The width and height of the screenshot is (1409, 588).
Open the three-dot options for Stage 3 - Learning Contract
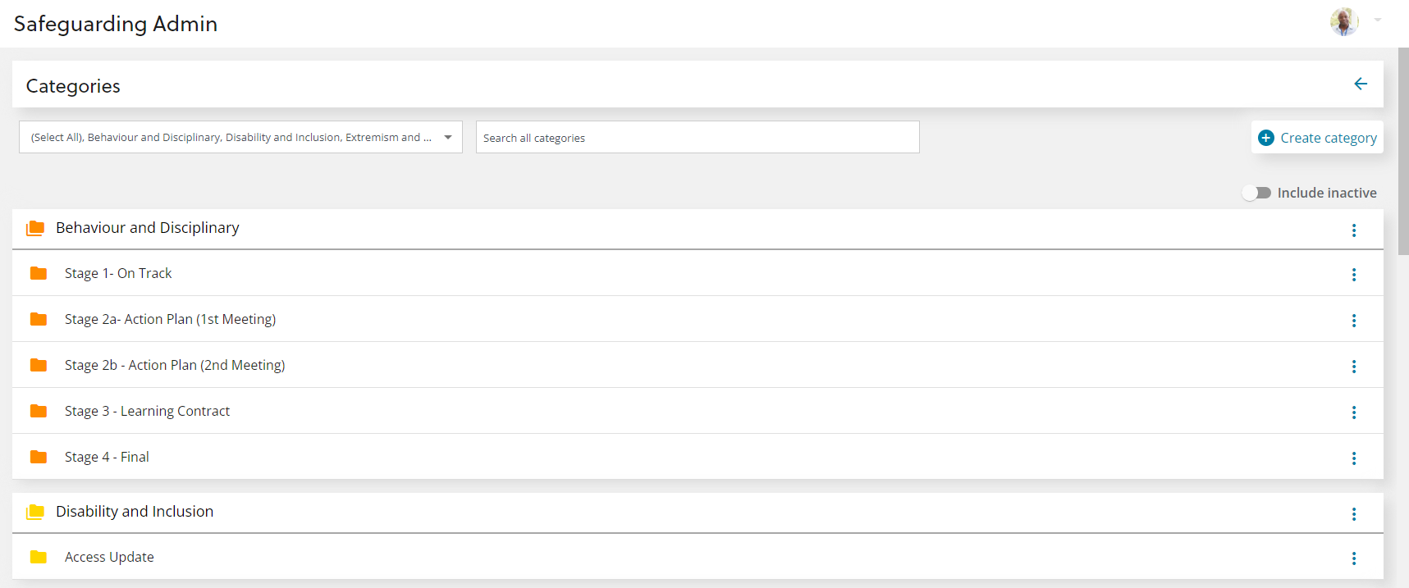tap(1354, 413)
